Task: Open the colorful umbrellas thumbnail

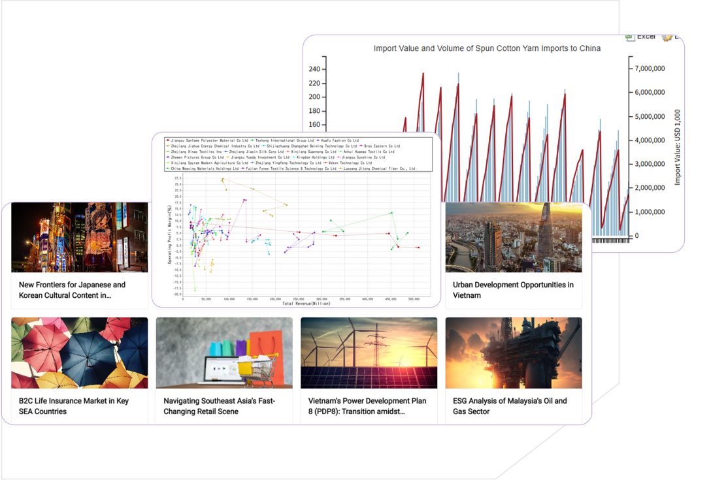Action: coord(79,353)
